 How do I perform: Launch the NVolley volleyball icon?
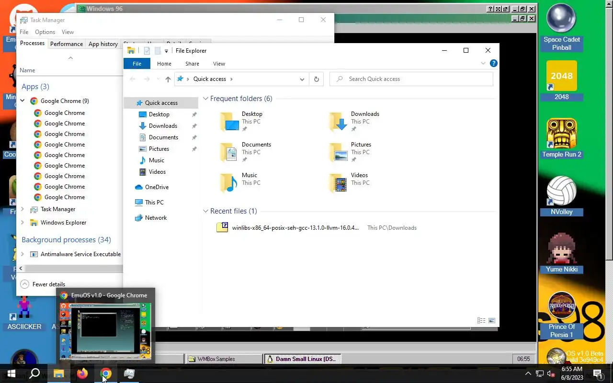tap(561, 195)
